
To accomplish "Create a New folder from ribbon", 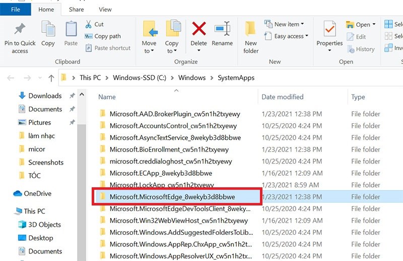I will click(250, 38).
